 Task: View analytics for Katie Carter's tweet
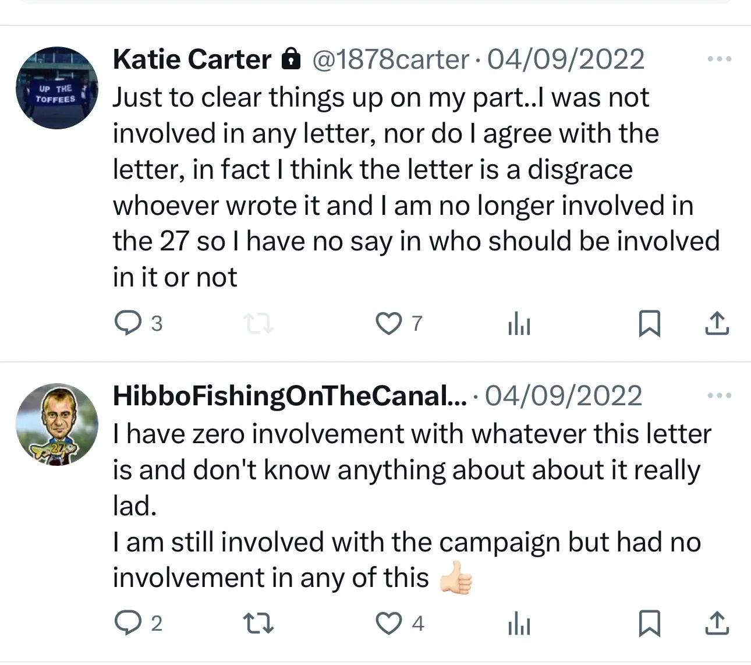click(519, 323)
